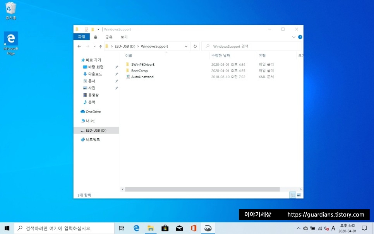Screen dimensions: 374x234
Task: Open the Customize Quick Access Toolbar dropdown
Action: [x=98, y=29]
